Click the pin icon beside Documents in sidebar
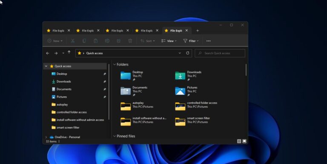This screenshot has width=327, height=164. coord(105,89)
